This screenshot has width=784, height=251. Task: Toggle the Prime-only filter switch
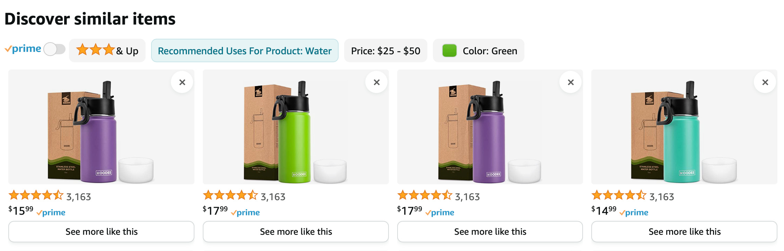pos(55,49)
